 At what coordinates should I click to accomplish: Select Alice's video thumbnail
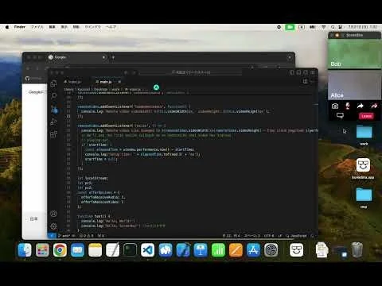tap(354, 85)
